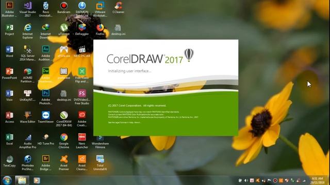Viewport: 330px width, 185px height.
Task: Select the Avast Cleanup desktop icon
Action: tap(82, 163)
